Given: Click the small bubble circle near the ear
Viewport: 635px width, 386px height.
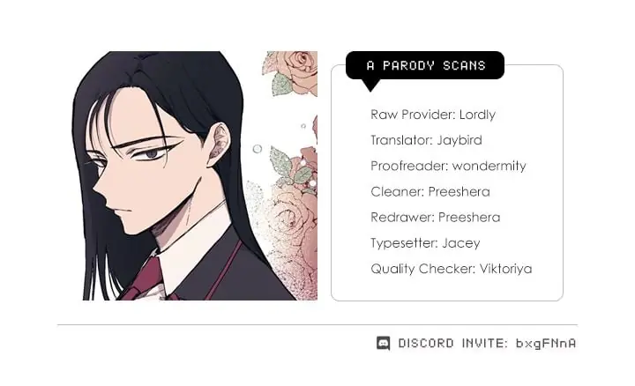Looking at the screenshot, I should [x=258, y=149].
